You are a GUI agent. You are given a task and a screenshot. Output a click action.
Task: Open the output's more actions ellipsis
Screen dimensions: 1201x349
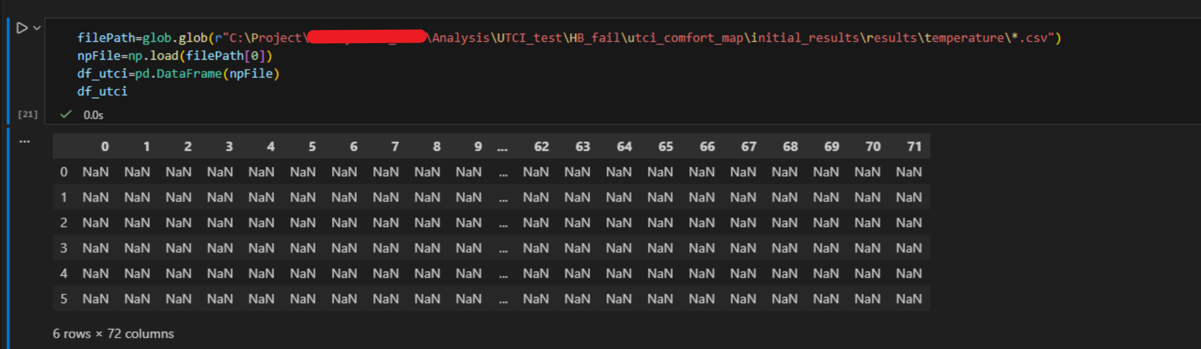pyautogui.click(x=24, y=142)
